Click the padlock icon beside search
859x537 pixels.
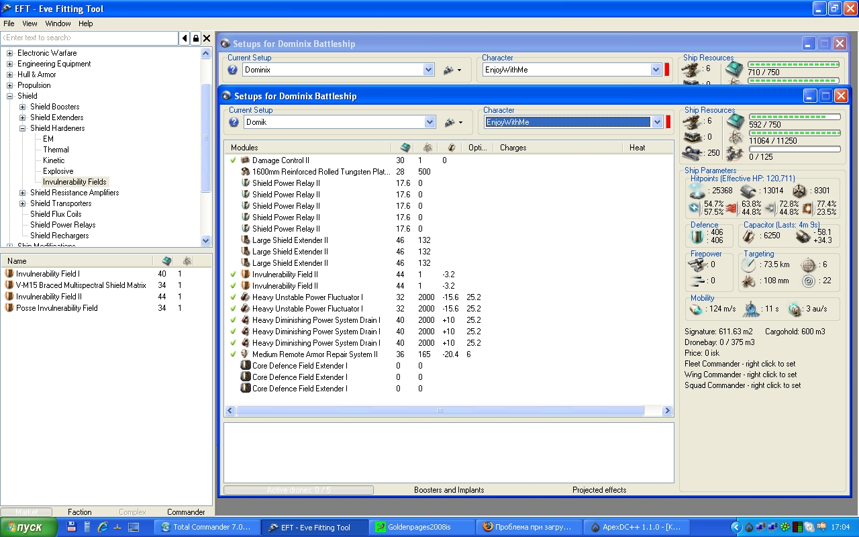[x=196, y=38]
